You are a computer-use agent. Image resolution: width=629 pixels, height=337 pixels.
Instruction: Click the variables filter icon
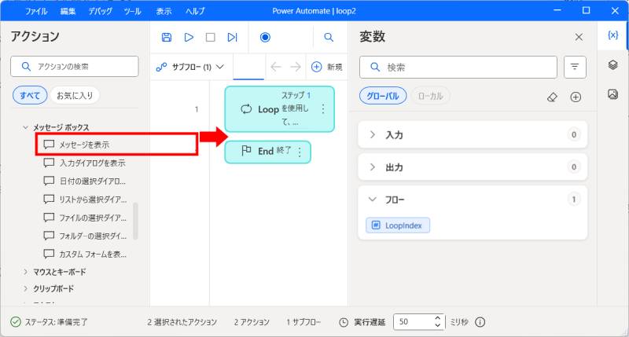(x=575, y=68)
